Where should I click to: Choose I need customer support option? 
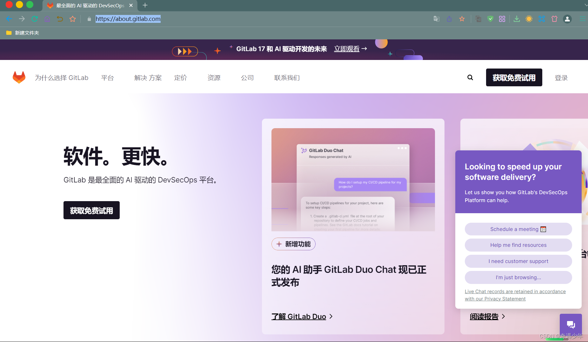pos(518,261)
